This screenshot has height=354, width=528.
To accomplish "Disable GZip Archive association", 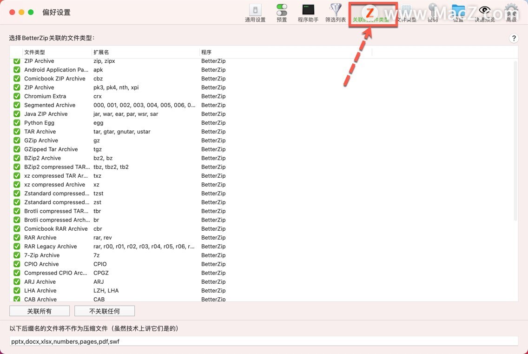I will 17,140.
